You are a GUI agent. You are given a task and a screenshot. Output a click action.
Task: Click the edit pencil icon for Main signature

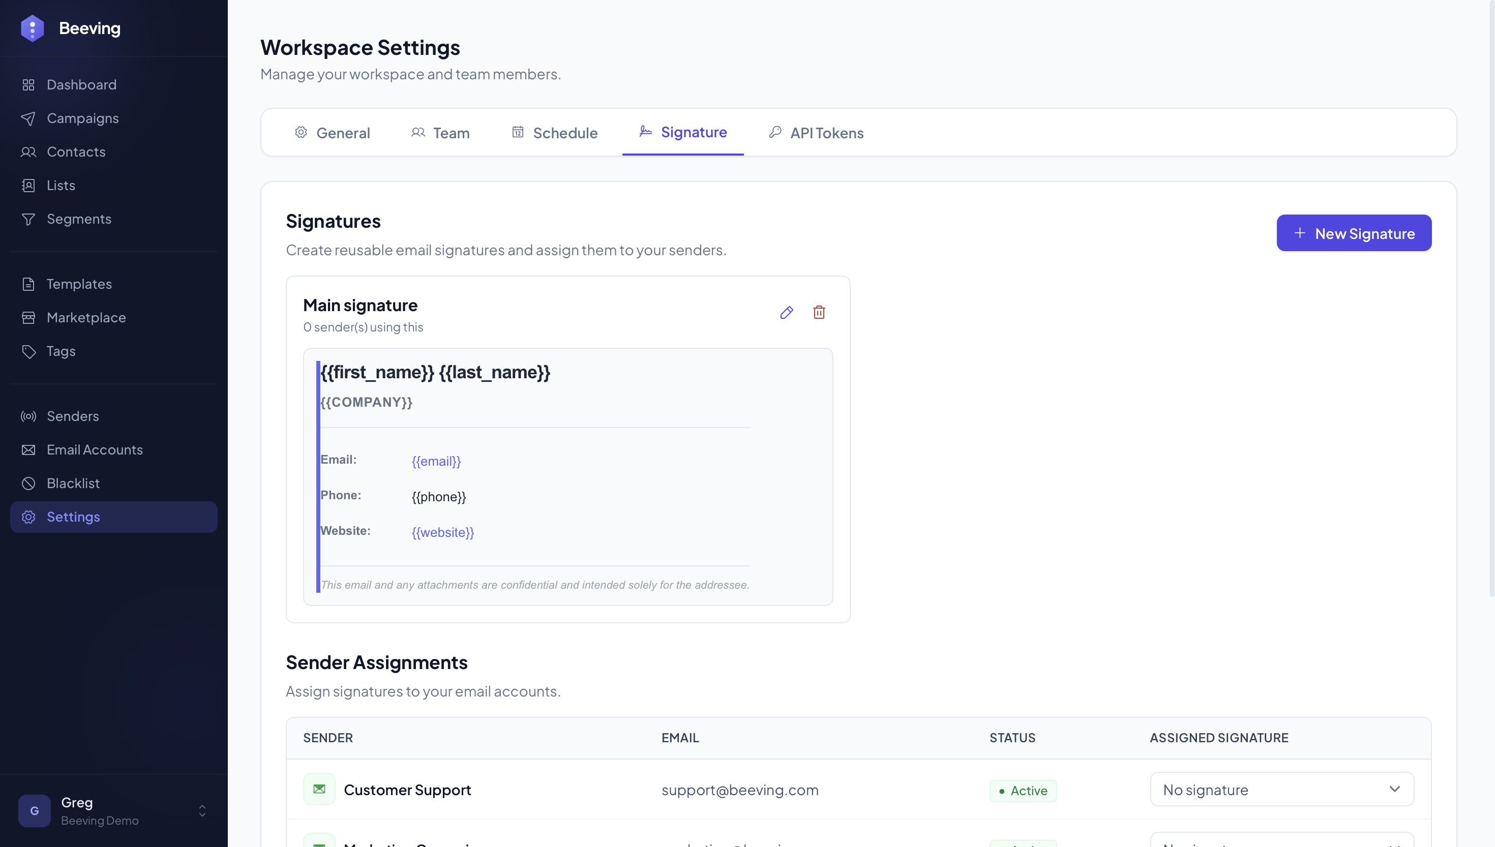(787, 312)
